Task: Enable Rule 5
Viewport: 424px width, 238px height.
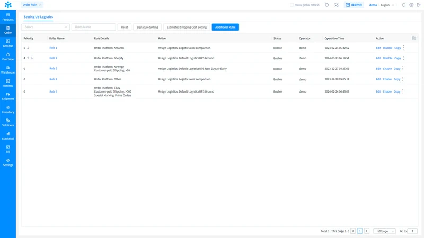Action: tap(387, 91)
